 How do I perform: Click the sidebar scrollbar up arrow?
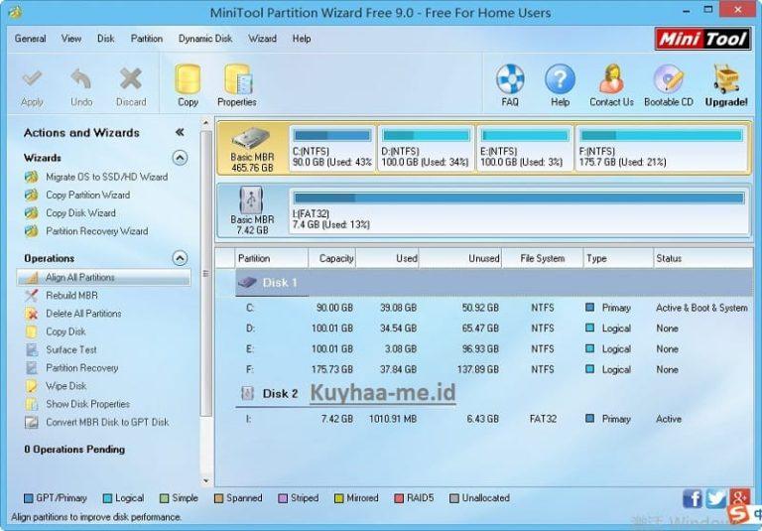pyautogui.click(x=205, y=123)
